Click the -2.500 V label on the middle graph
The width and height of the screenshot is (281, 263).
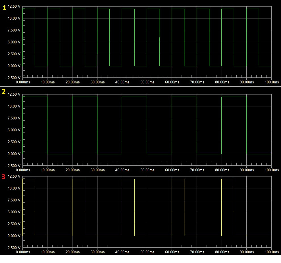tap(13, 166)
